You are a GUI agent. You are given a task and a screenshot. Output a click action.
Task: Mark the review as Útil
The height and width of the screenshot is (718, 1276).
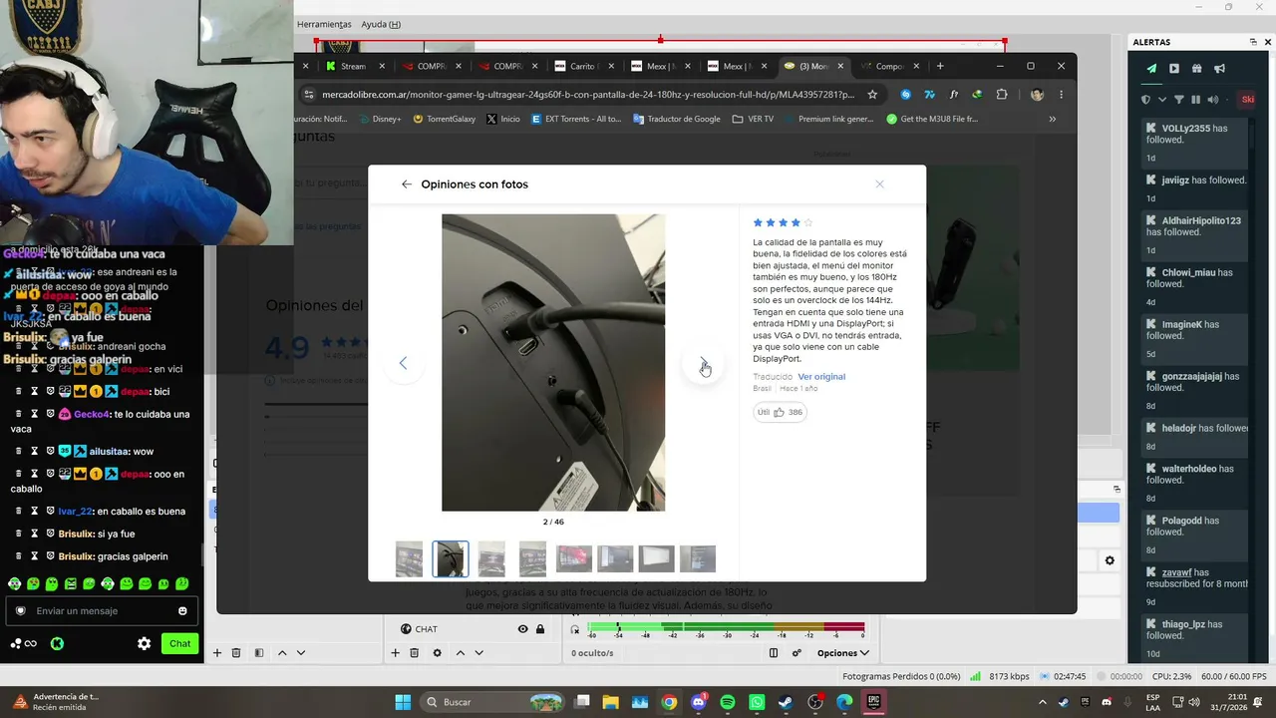point(780,412)
